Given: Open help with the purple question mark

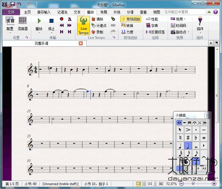Looking at the screenshot, I should coord(216,12).
